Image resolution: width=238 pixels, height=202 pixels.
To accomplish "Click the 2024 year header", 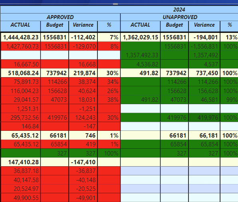I will (179, 10).
